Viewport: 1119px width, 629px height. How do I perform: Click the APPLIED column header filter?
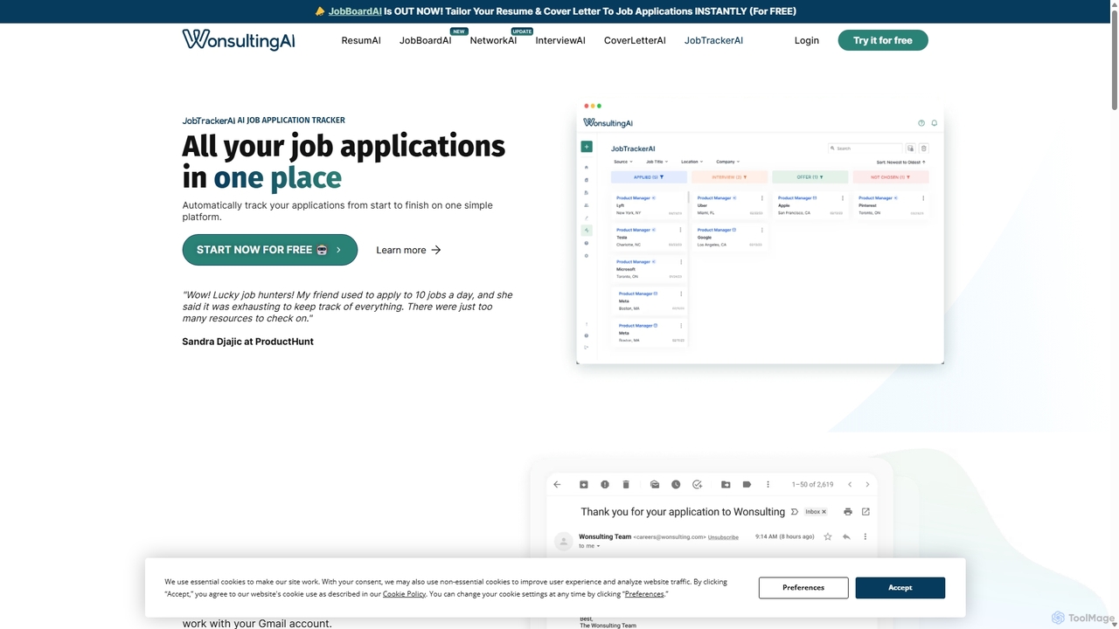[649, 177]
